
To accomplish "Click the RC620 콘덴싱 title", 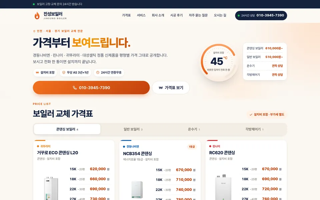I will [222, 153].
